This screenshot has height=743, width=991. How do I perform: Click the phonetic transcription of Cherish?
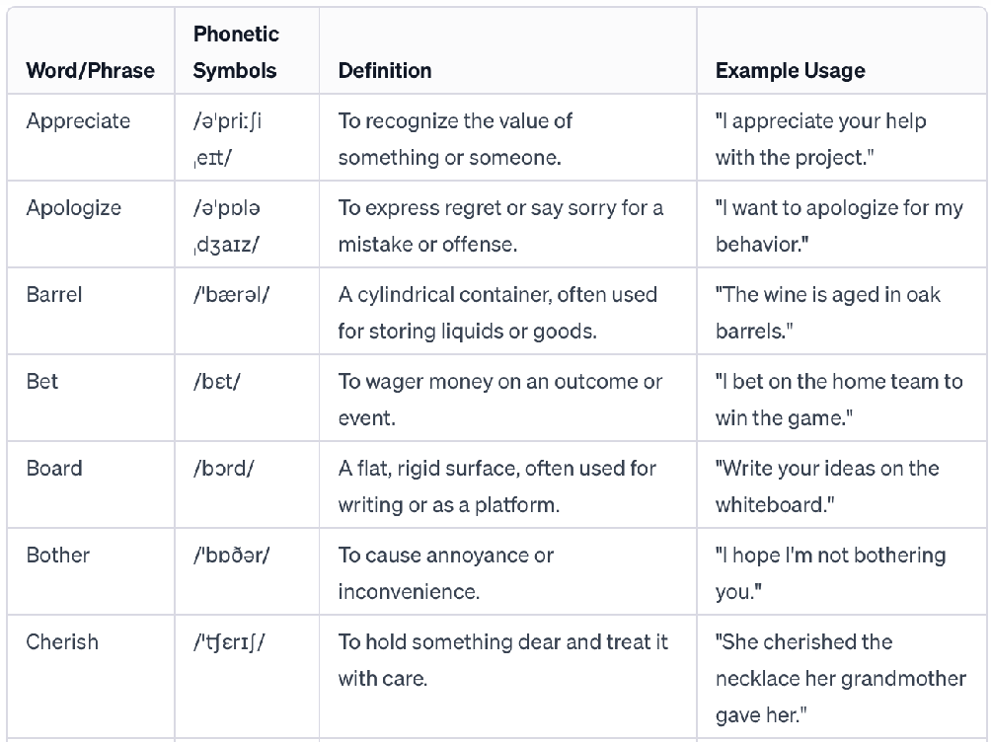(x=230, y=642)
